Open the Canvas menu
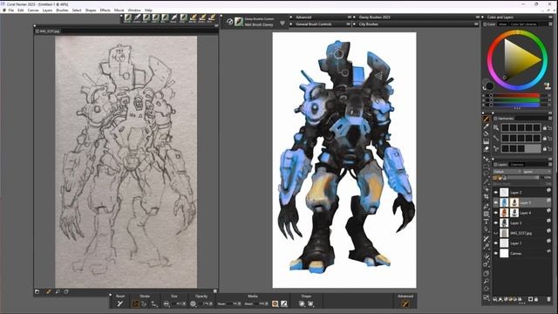Image resolution: width=558 pixels, height=314 pixels. tap(33, 10)
